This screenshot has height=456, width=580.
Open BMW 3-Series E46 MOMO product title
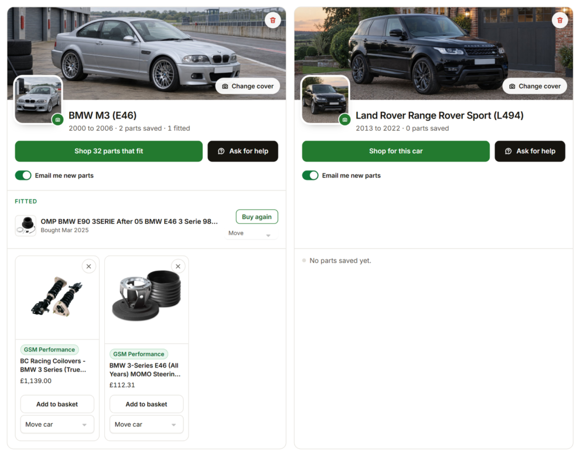tap(145, 370)
